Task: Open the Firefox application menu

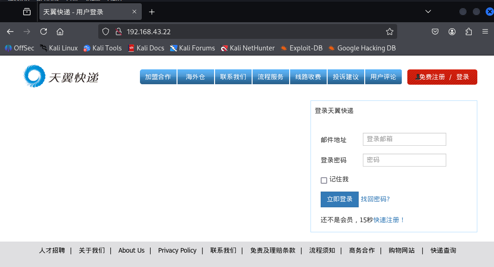Action: 485,31
